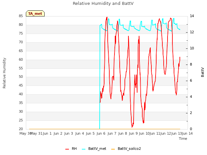Toggle the BattV_soilco2 legend entry

pyautogui.click(x=126, y=149)
